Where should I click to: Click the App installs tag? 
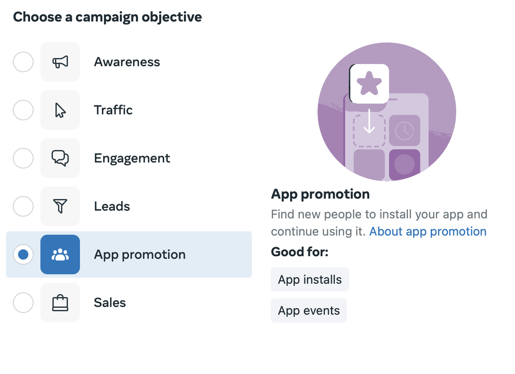pyautogui.click(x=310, y=279)
